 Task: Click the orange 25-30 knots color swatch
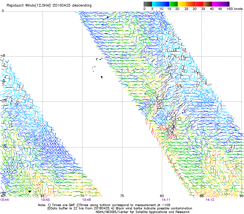[191, 4]
